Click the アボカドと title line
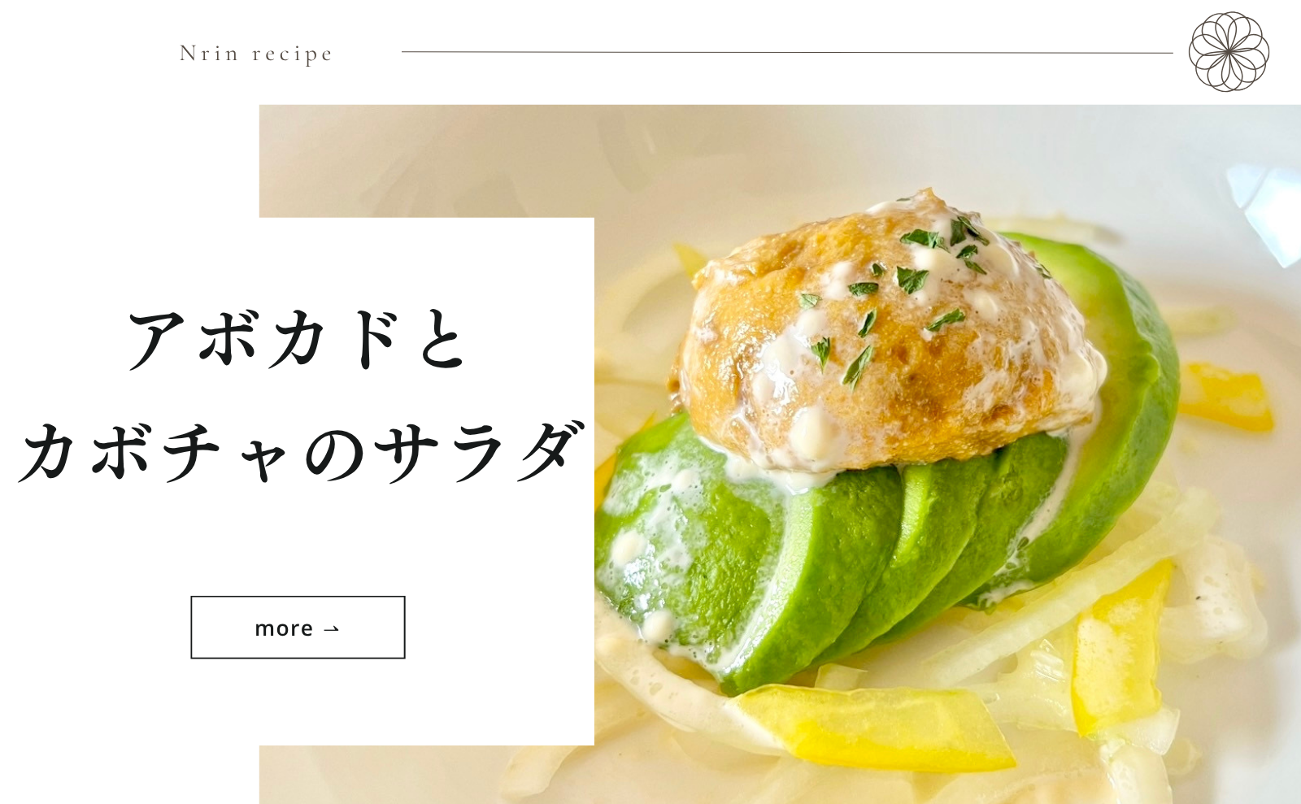This screenshot has width=1301, height=804. pyautogui.click(x=298, y=340)
